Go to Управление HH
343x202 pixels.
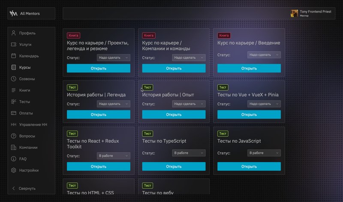coord(33,124)
